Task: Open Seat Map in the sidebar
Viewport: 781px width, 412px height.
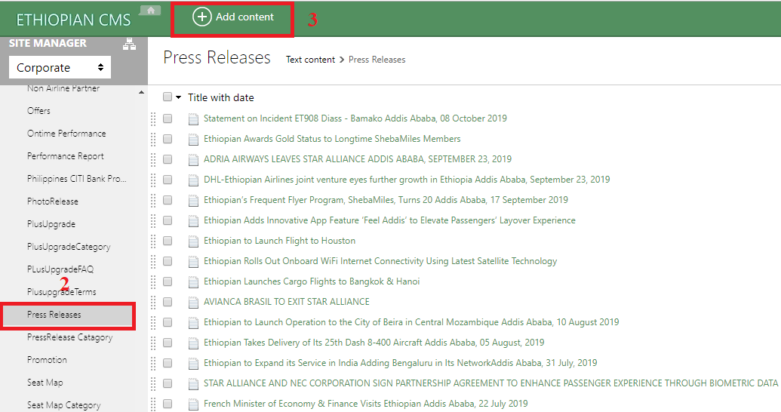Action: pos(45,383)
